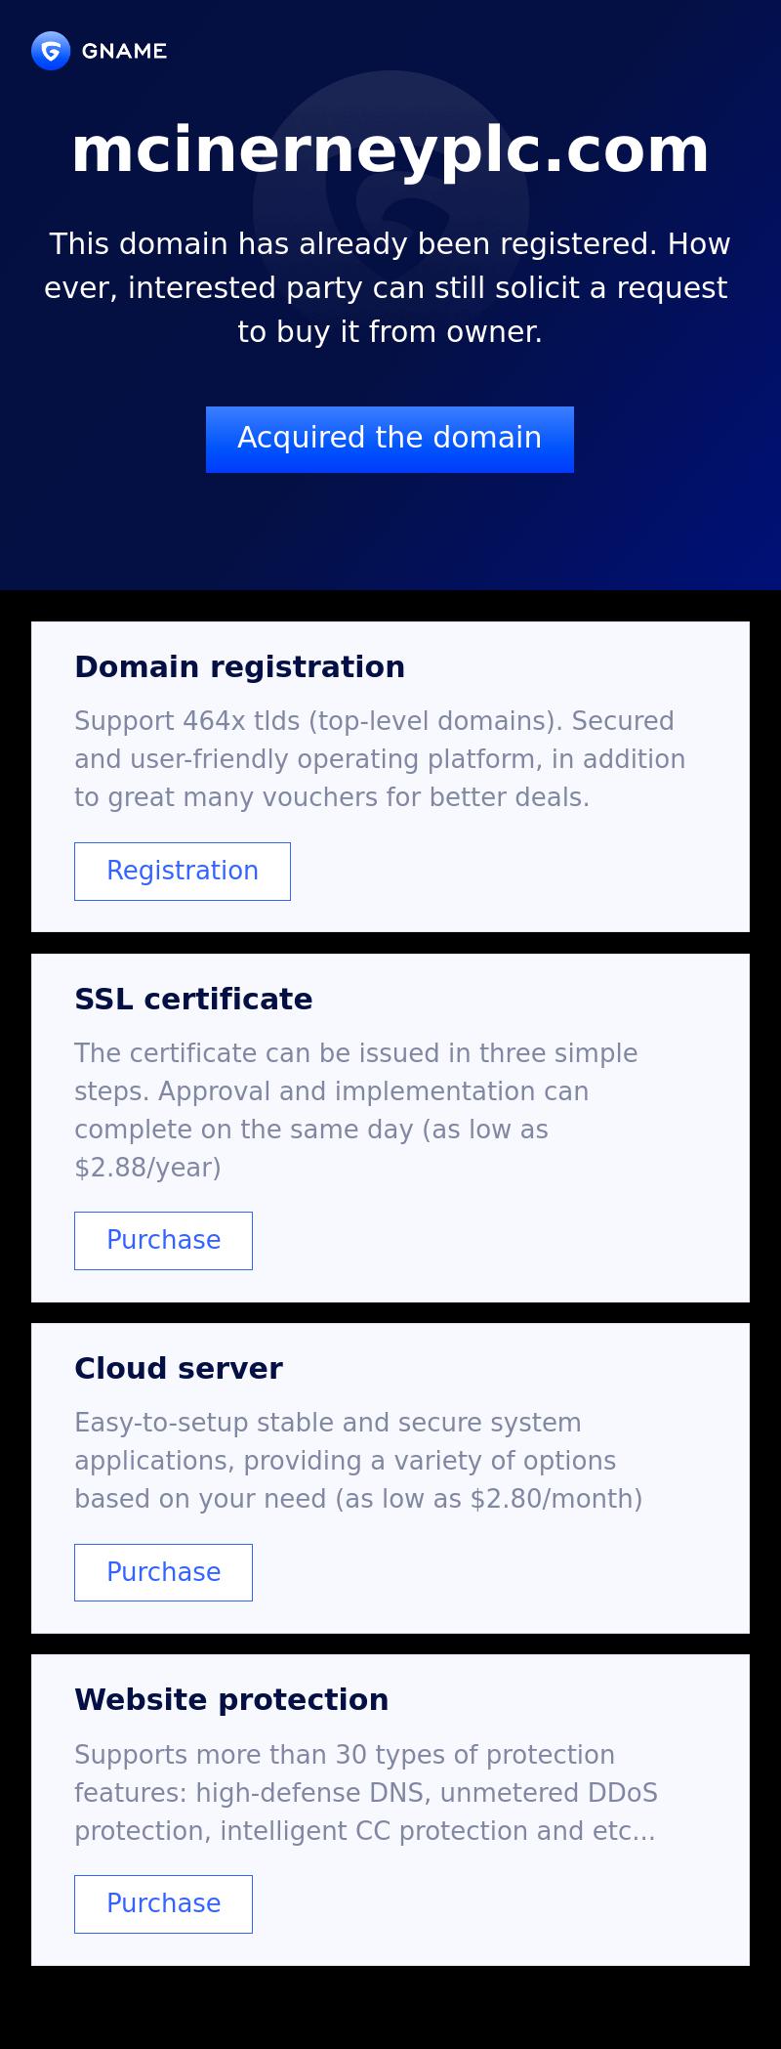The height and width of the screenshot is (2049, 781).
Task: Click the Website protection heading
Action: 231,1699
